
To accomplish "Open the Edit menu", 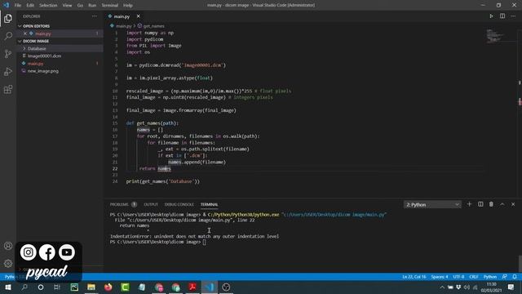I will click(x=30, y=5).
